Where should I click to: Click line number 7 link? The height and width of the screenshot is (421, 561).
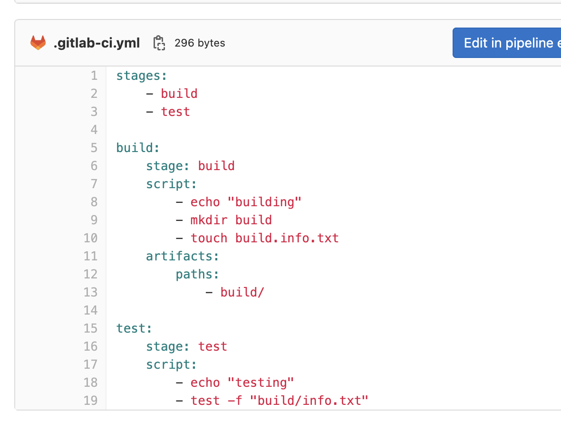94,184
